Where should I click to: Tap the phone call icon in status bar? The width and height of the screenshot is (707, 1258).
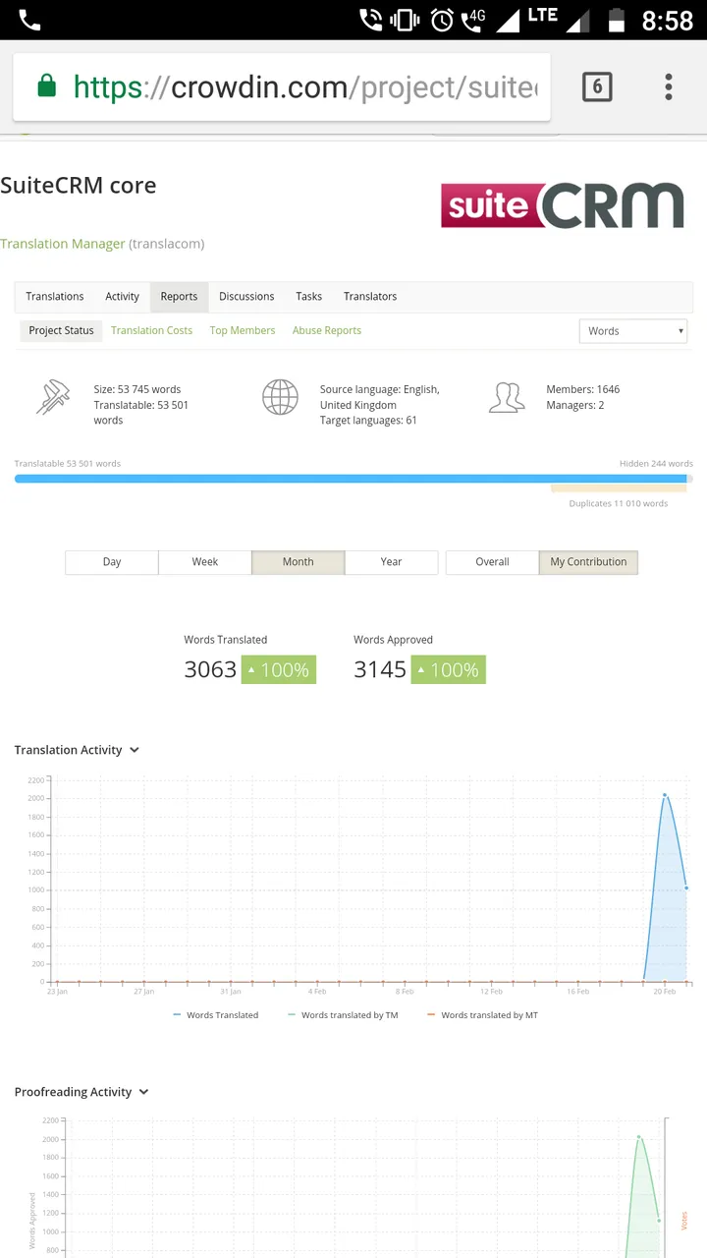30,20
